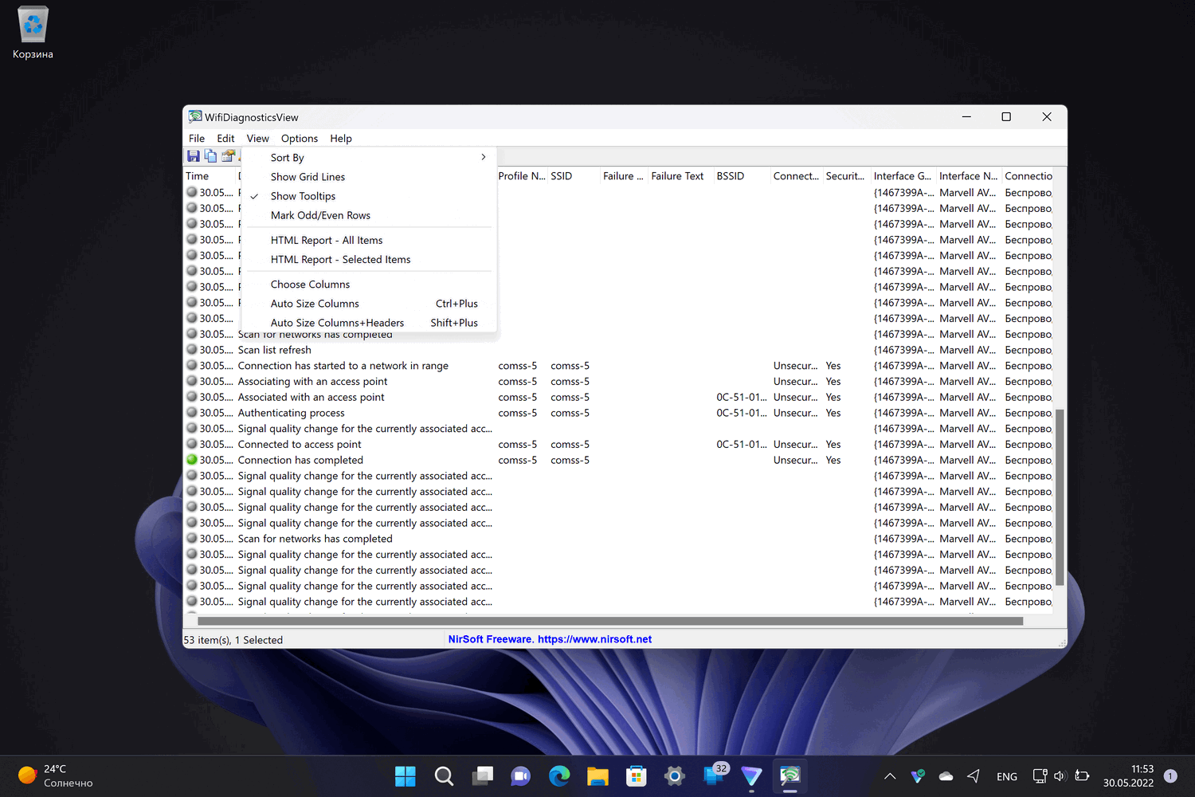
Task: Open the NirSoft Freeware website link
Action: click(x=550, y=639)
